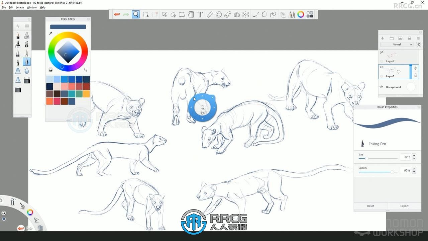Open the Edit menu
This screenshot has height=241, width=428.
(x=11, y=7)
